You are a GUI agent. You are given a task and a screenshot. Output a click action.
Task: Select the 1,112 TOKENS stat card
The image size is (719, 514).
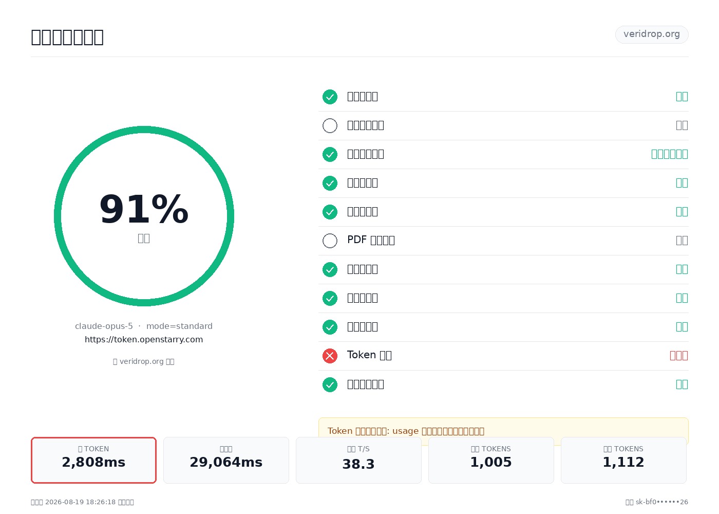pos(623,460)
